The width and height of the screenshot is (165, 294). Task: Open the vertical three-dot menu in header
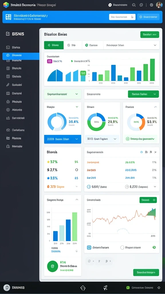(x=146, y=5)
